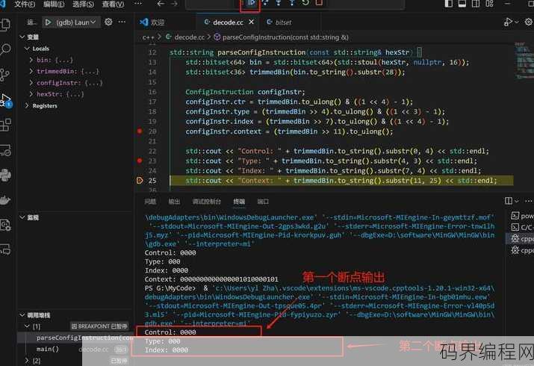The width and height of the screenshot is (534, 366).
Task: Click the current execution marker on line 25
Action: pyautogui.click(x=140, y=181)
